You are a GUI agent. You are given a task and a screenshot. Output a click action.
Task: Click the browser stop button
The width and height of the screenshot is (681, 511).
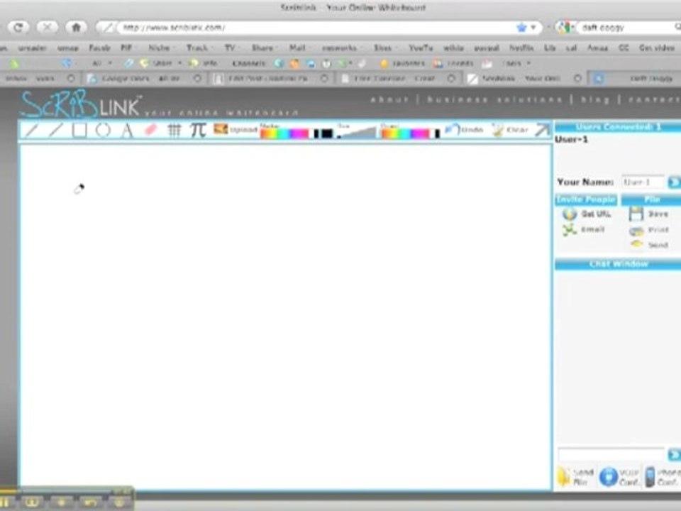47,28
